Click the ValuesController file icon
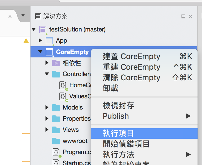 click(63, 96)
